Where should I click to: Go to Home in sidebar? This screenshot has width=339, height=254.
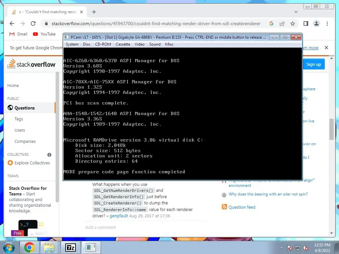pyautogui.click(x=13, y=86)
